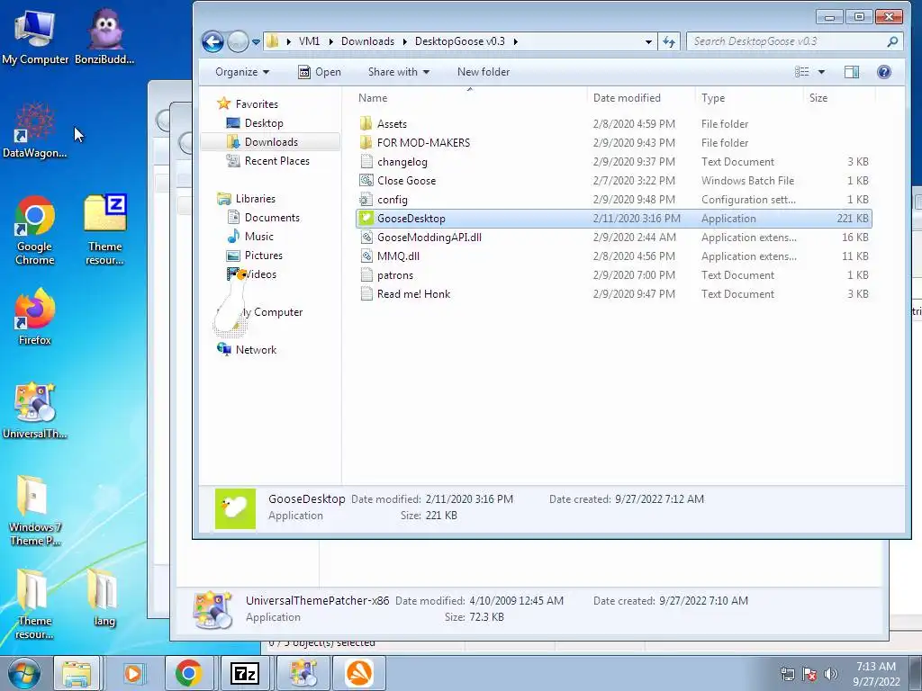Click the Refresh button next to address bar
This screenshot has width=922, height=691.
669,41
